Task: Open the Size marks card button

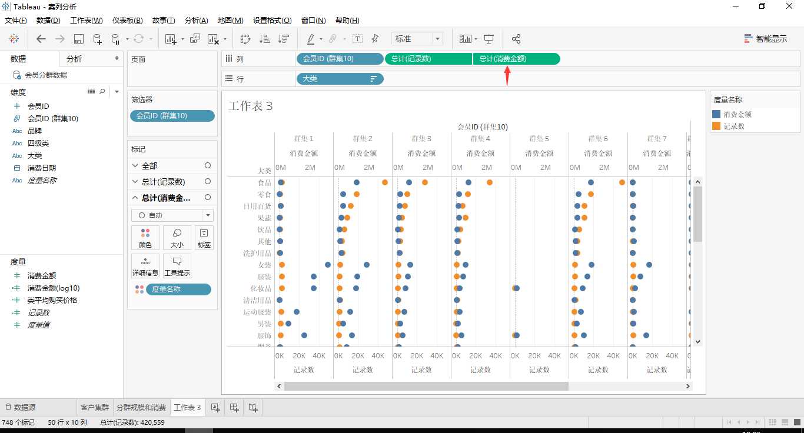Action: 177,238
